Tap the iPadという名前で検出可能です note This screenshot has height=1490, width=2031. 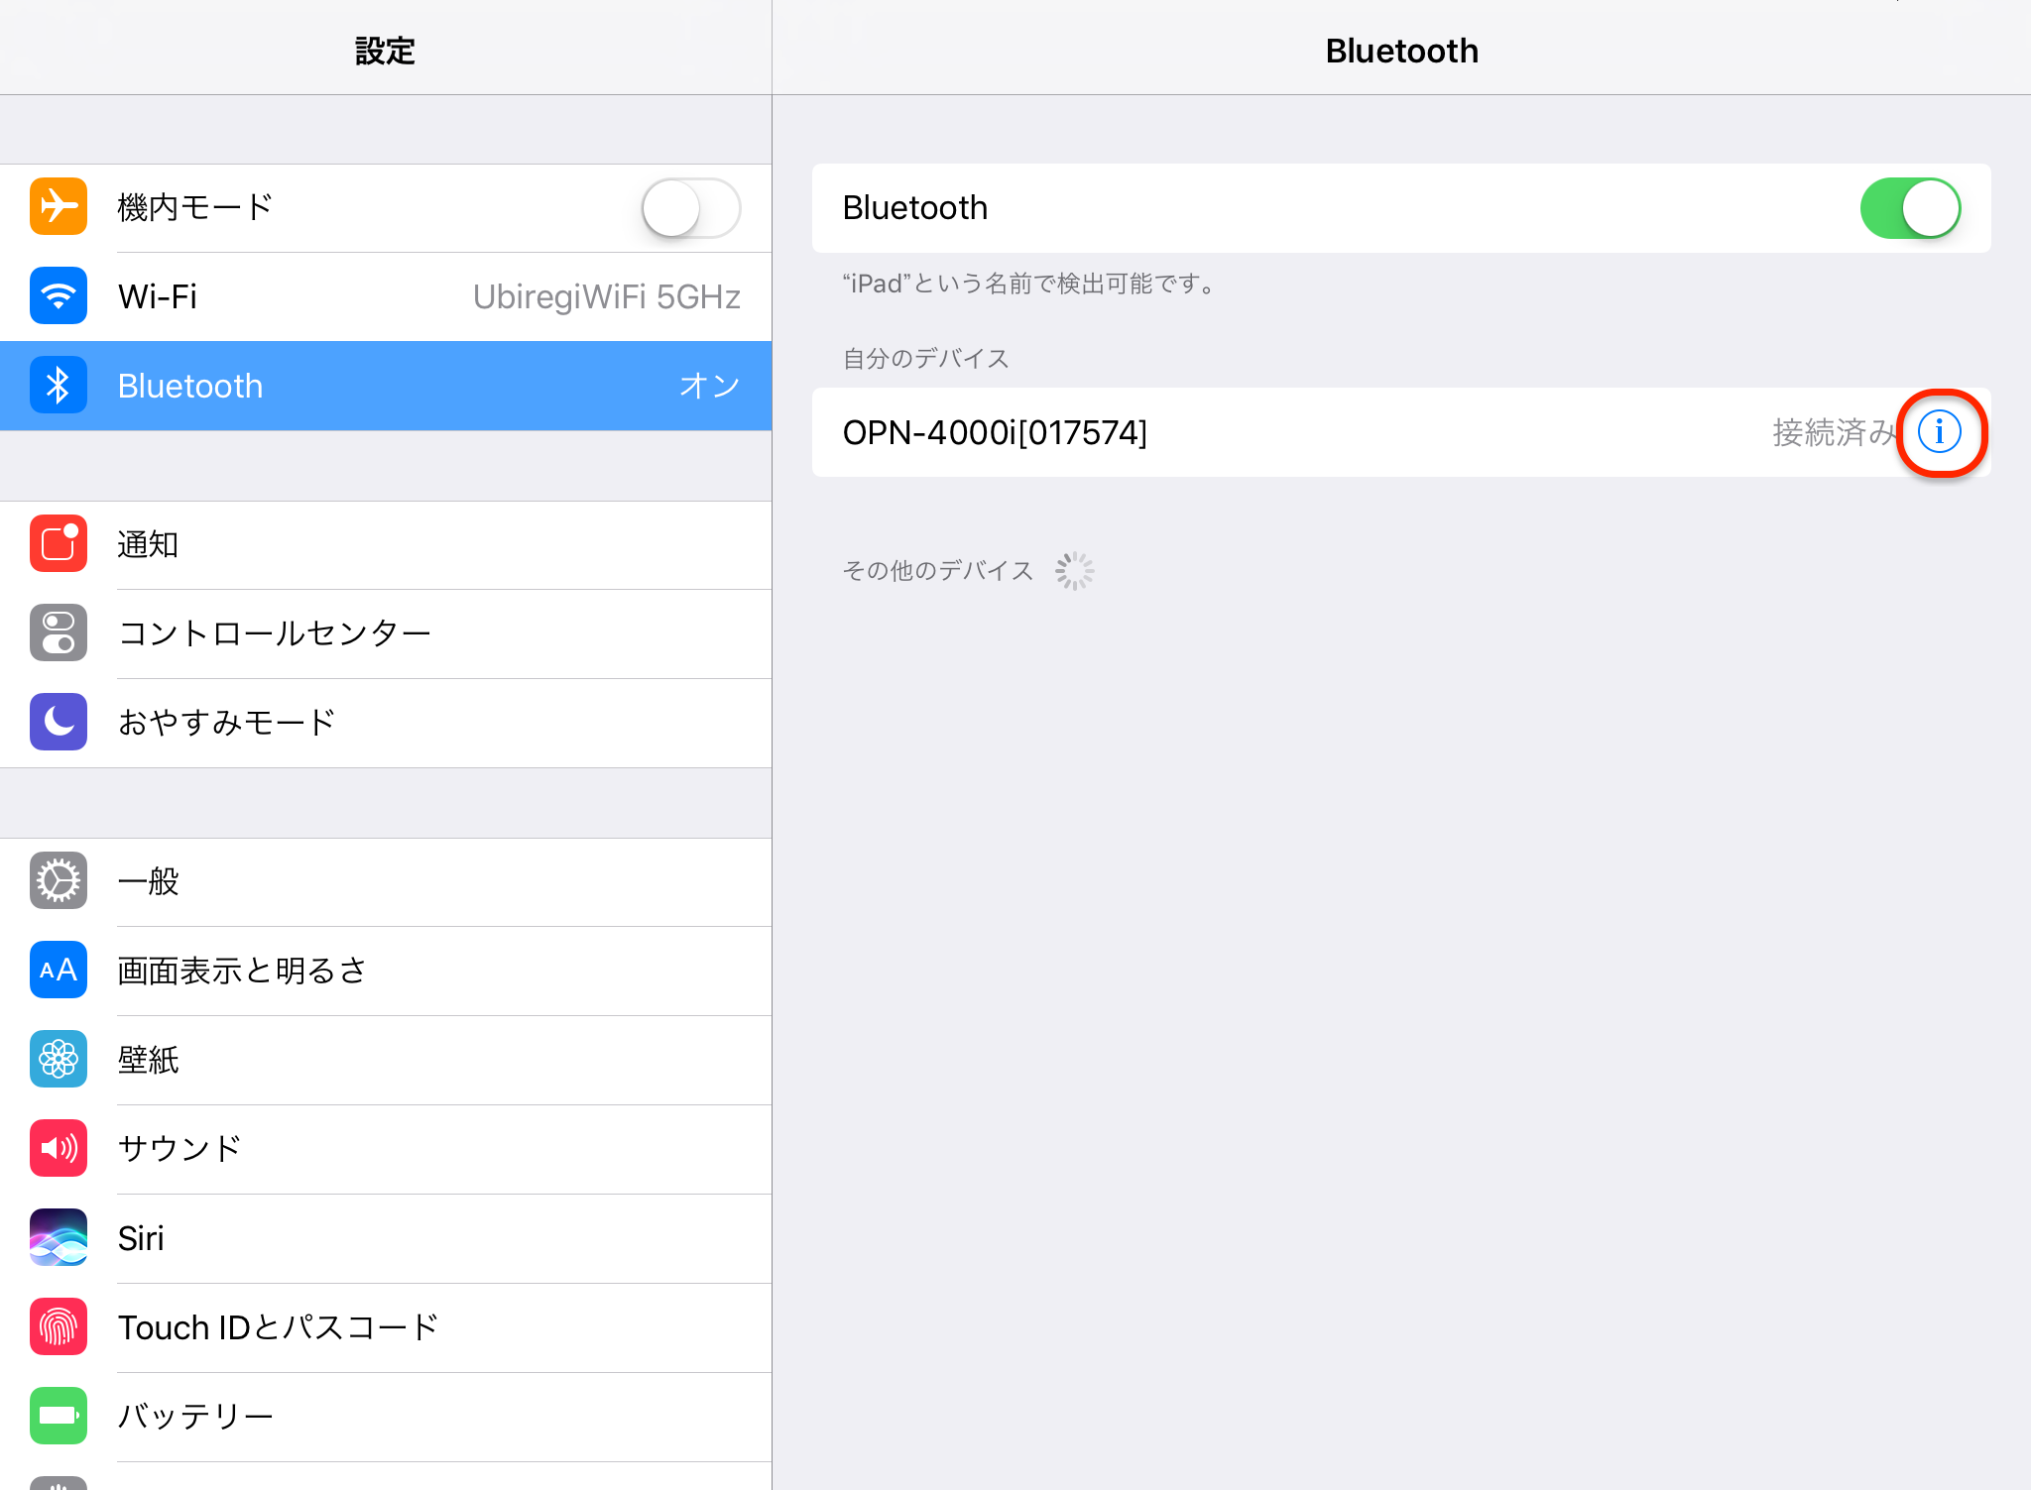click(x=1030, y=284)
